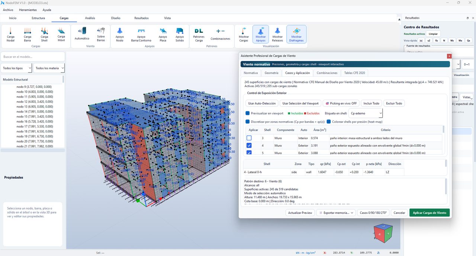Image resolution: width=476 pixels, height=256 pixels.
Task: Open the Herramientas menu
Action: pos(28,10)
